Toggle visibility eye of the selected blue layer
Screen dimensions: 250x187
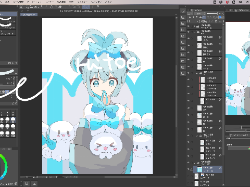(x=189, y=169)
